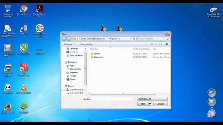Expand the views options dropdown arrow

point(155,44)
